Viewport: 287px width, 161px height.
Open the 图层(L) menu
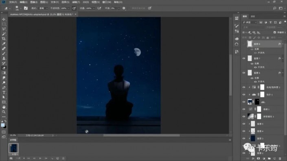(44, 2)
